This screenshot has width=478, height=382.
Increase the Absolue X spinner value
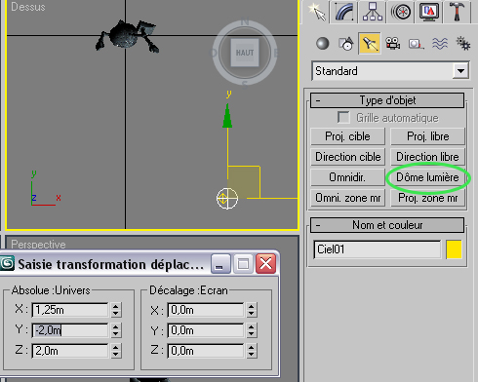116,306
